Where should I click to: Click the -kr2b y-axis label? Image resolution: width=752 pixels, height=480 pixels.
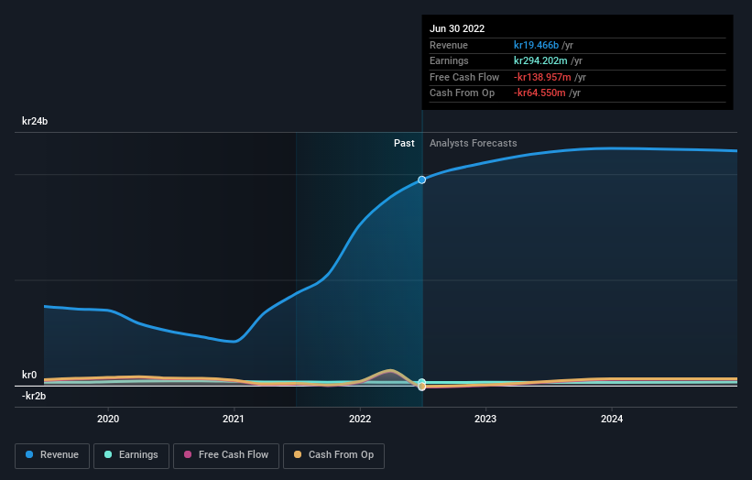tap(34, 396)
